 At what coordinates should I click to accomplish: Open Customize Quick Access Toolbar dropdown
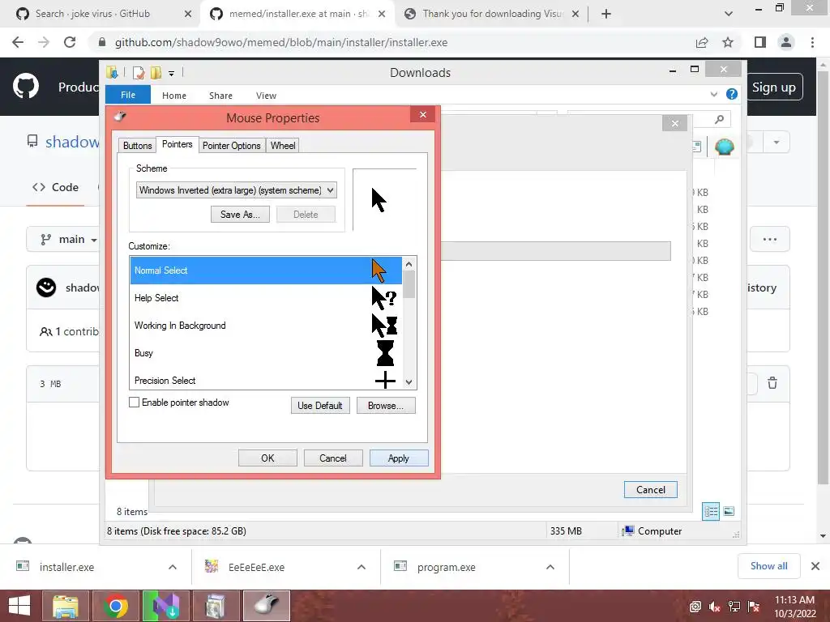[x=172, y=74]
